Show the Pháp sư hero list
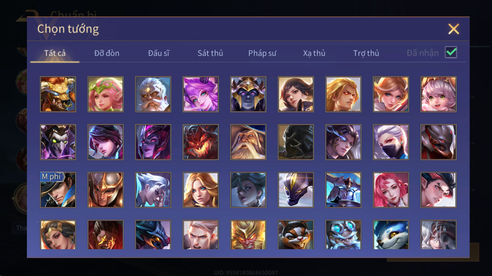492x276 pixels. click(x=262, y=53)
